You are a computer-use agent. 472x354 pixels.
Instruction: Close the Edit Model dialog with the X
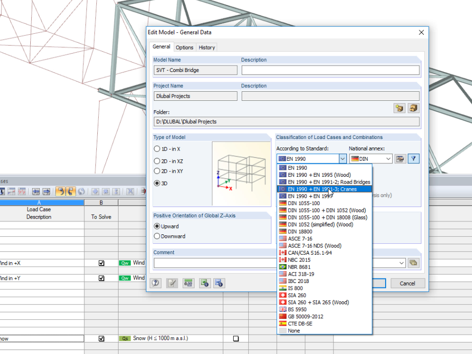421,32
